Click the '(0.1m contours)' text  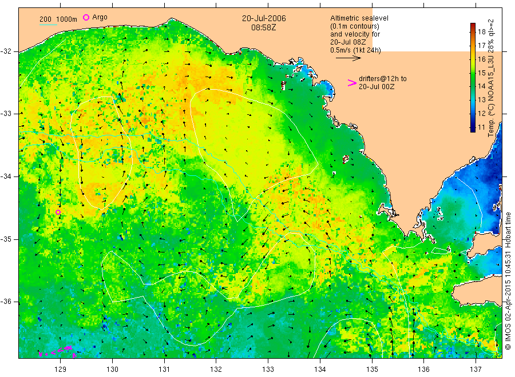(x=355, y=26)
